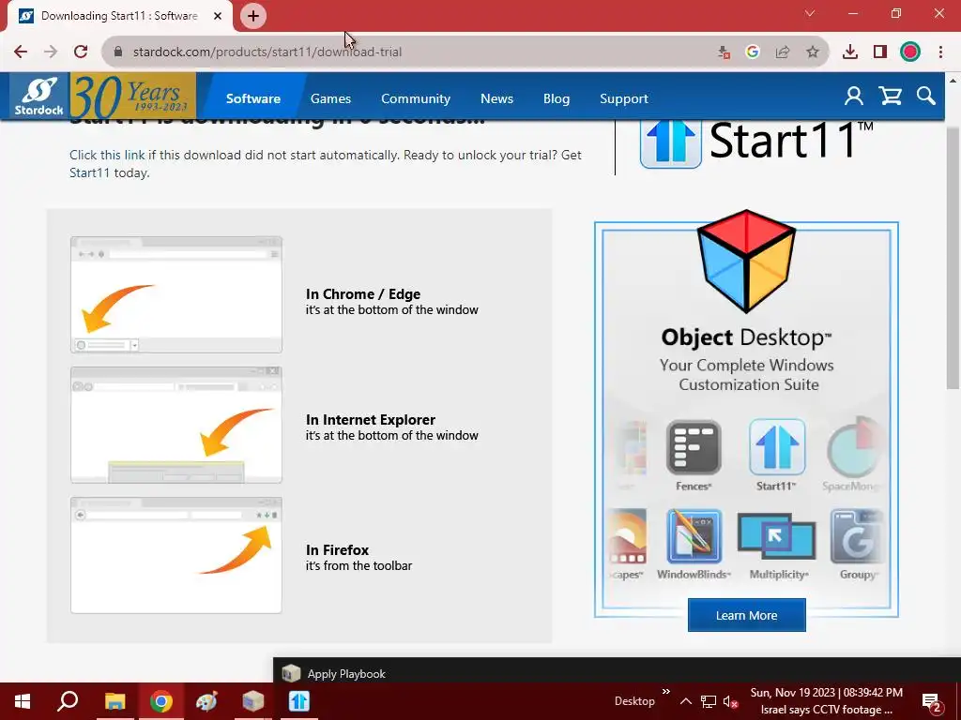Click the network tray icon

709,701
